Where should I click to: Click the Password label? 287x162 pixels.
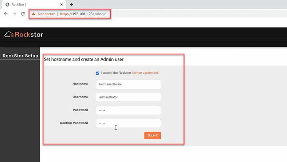click(x=80, y=110)
